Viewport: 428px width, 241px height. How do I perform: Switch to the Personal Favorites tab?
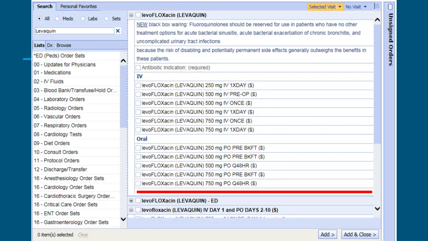78,6
